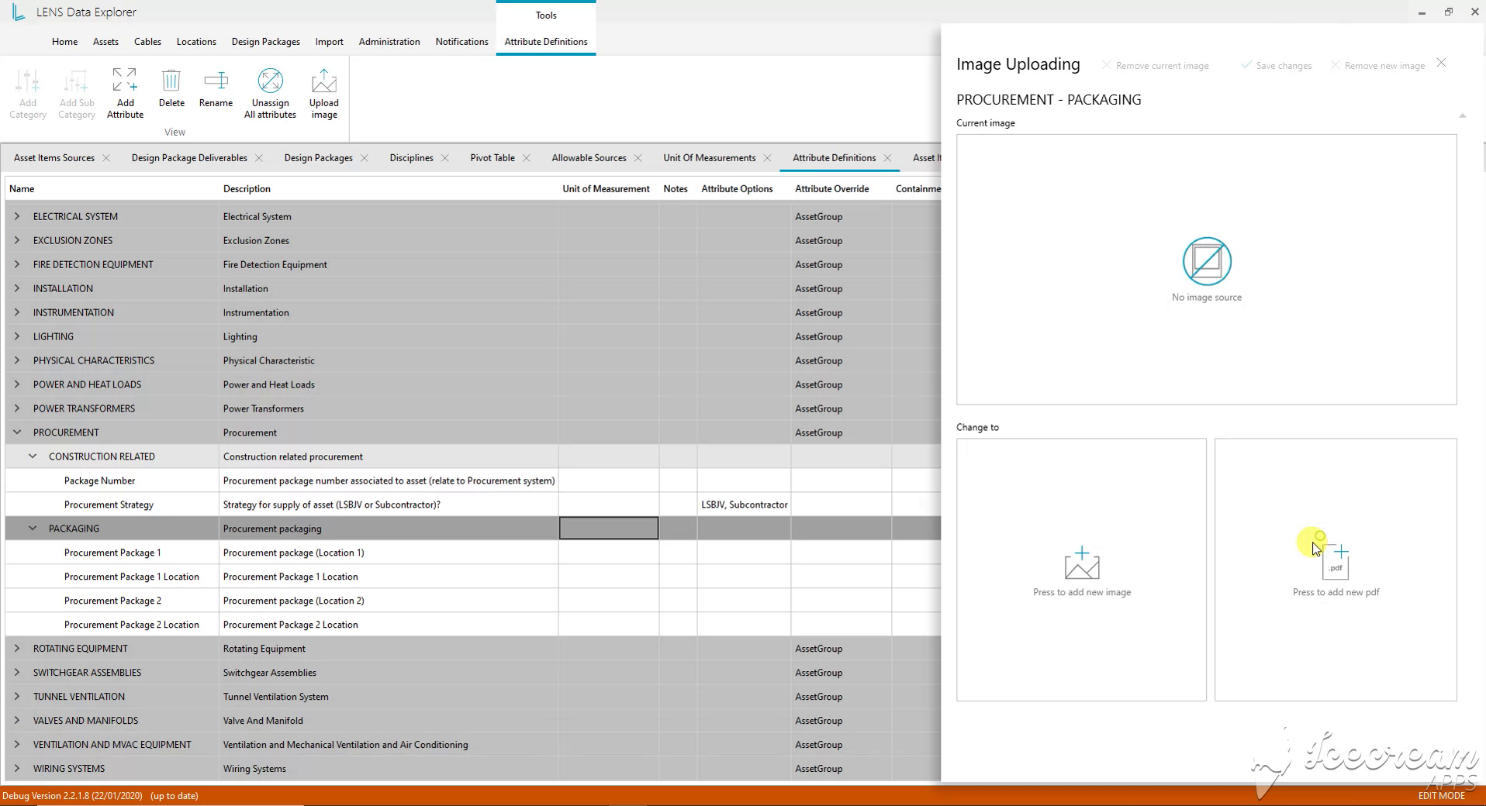Expand the ELECTRICAL SYSTEM row

tap(17, 216)
